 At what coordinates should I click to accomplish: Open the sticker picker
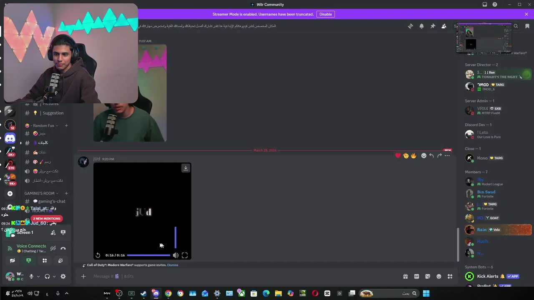pyautogui.click(x=428, y=276)
